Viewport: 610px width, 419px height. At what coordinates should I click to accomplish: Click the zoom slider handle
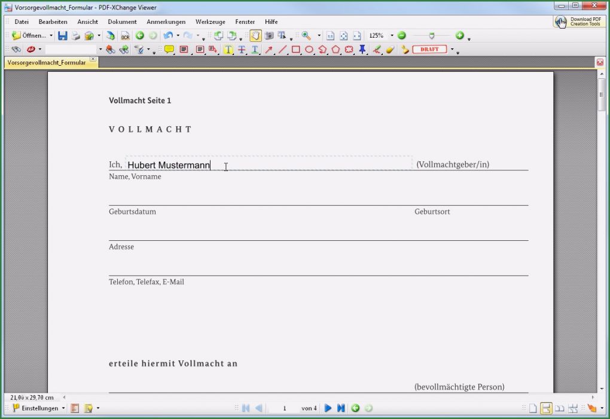[432, 36]
